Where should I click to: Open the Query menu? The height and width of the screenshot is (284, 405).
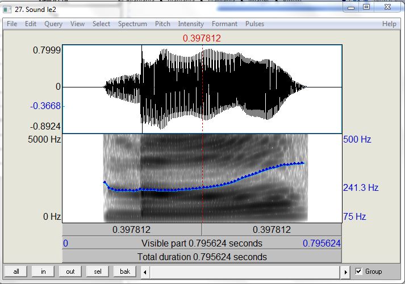point(53,24)
